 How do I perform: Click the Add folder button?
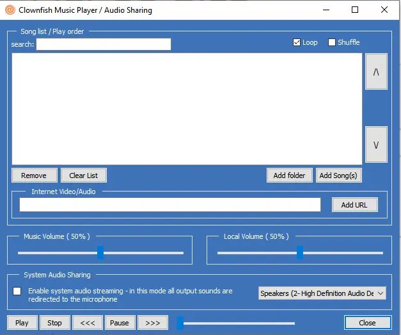[289, 176]
